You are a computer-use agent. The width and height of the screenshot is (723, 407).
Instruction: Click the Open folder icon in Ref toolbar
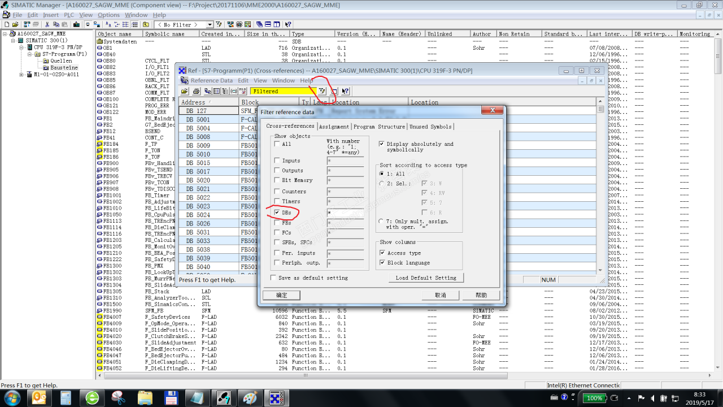tap(185, 91)
